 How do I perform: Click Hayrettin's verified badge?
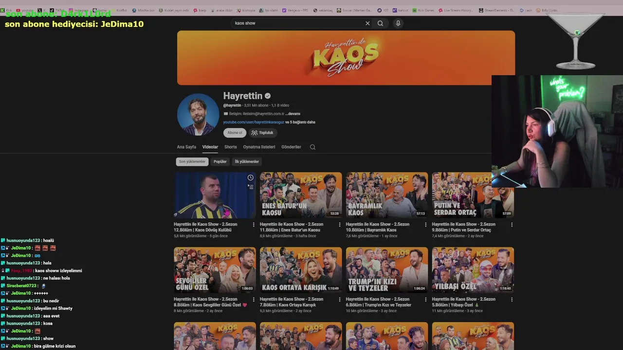click(x=268, y=96)
